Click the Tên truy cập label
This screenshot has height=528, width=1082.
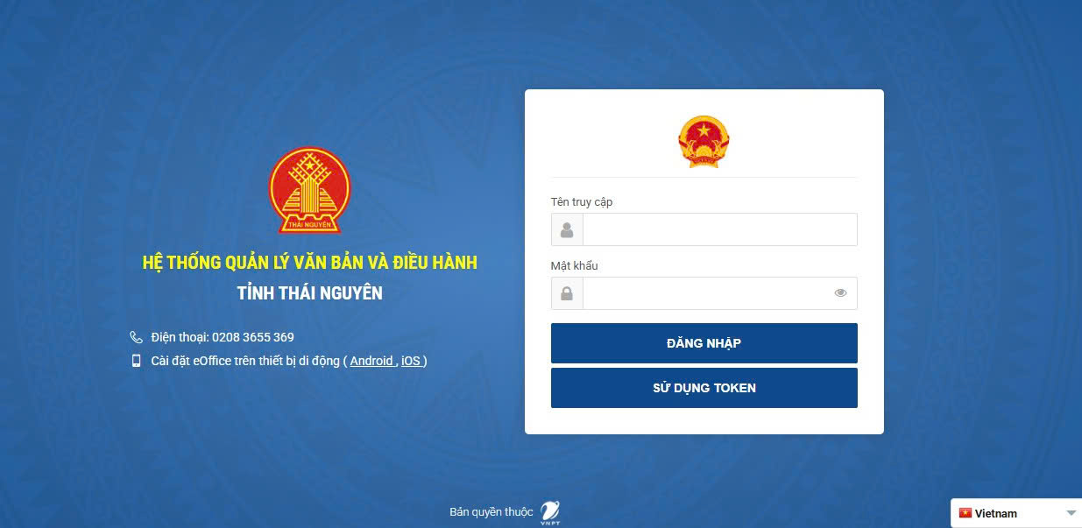pyautogui.click(x=582, y=202)
